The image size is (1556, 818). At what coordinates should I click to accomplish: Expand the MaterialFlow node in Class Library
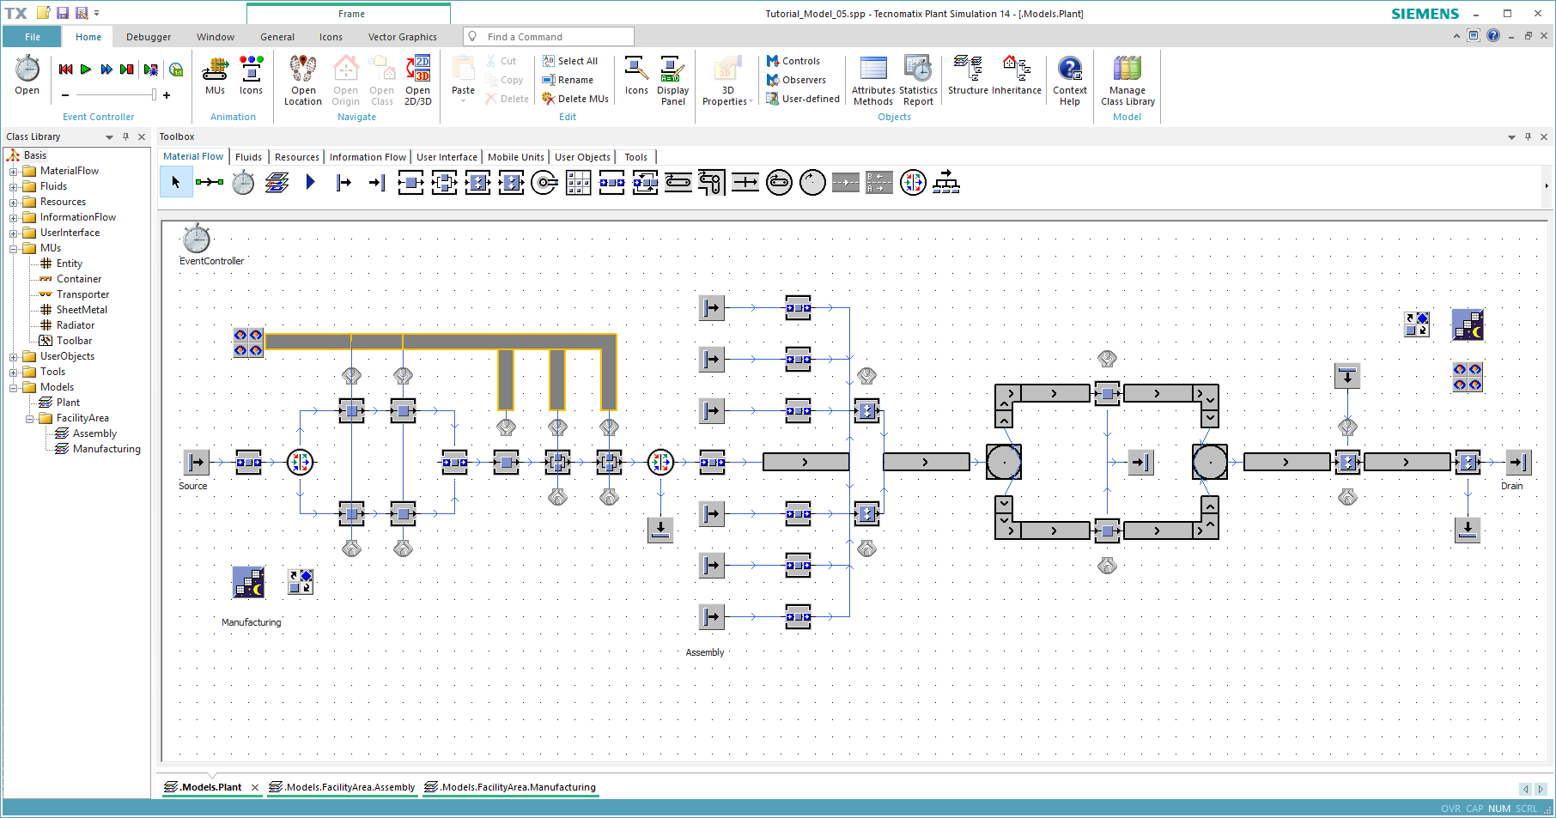point(14,170)
